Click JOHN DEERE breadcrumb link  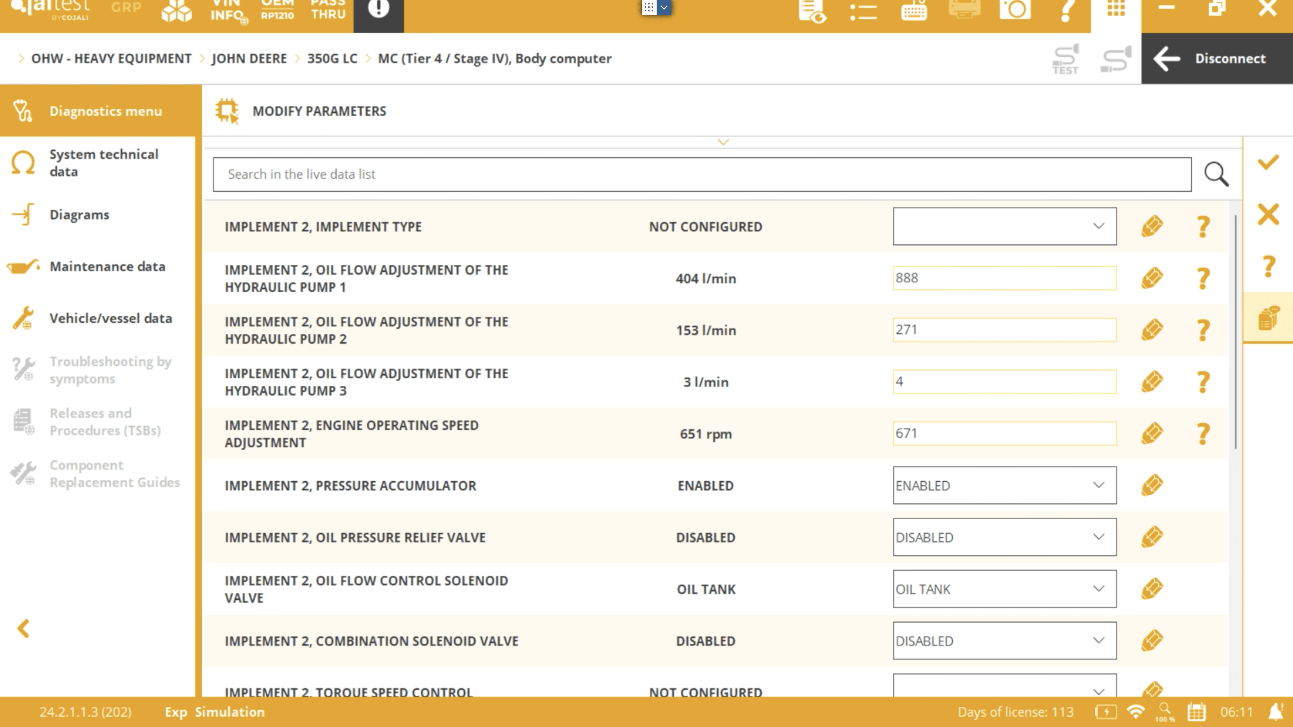(x=249, y=58)
